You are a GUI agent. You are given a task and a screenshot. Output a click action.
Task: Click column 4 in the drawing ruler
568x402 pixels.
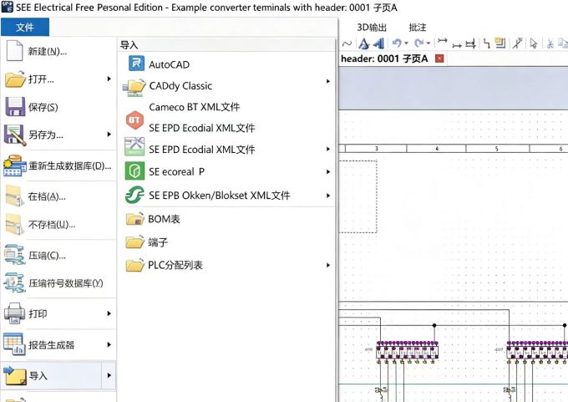coord(437,149)
